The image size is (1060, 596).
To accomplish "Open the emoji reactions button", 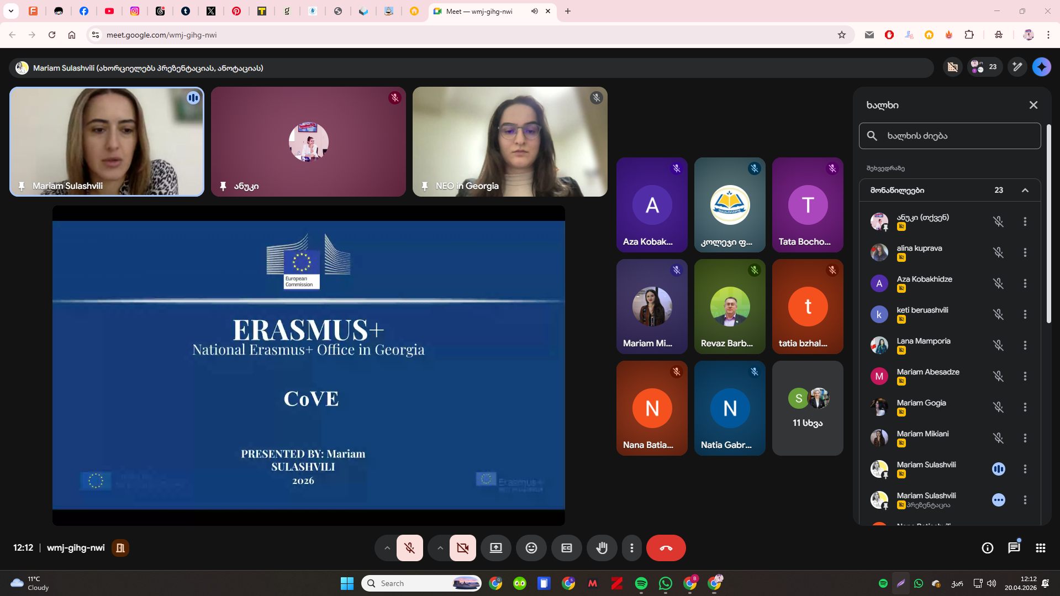I will coord(531,548).
